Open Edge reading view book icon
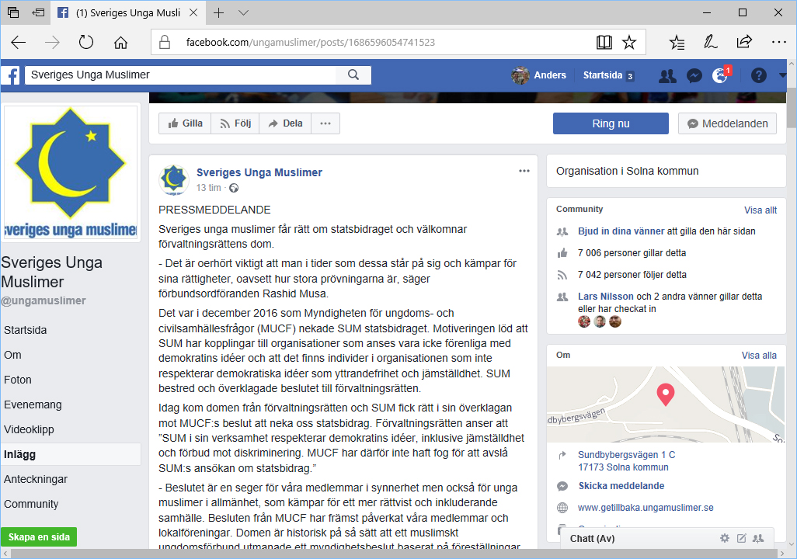797x559 pixels. point(604,42)
